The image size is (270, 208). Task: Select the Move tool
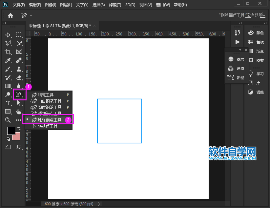(8, 35)
